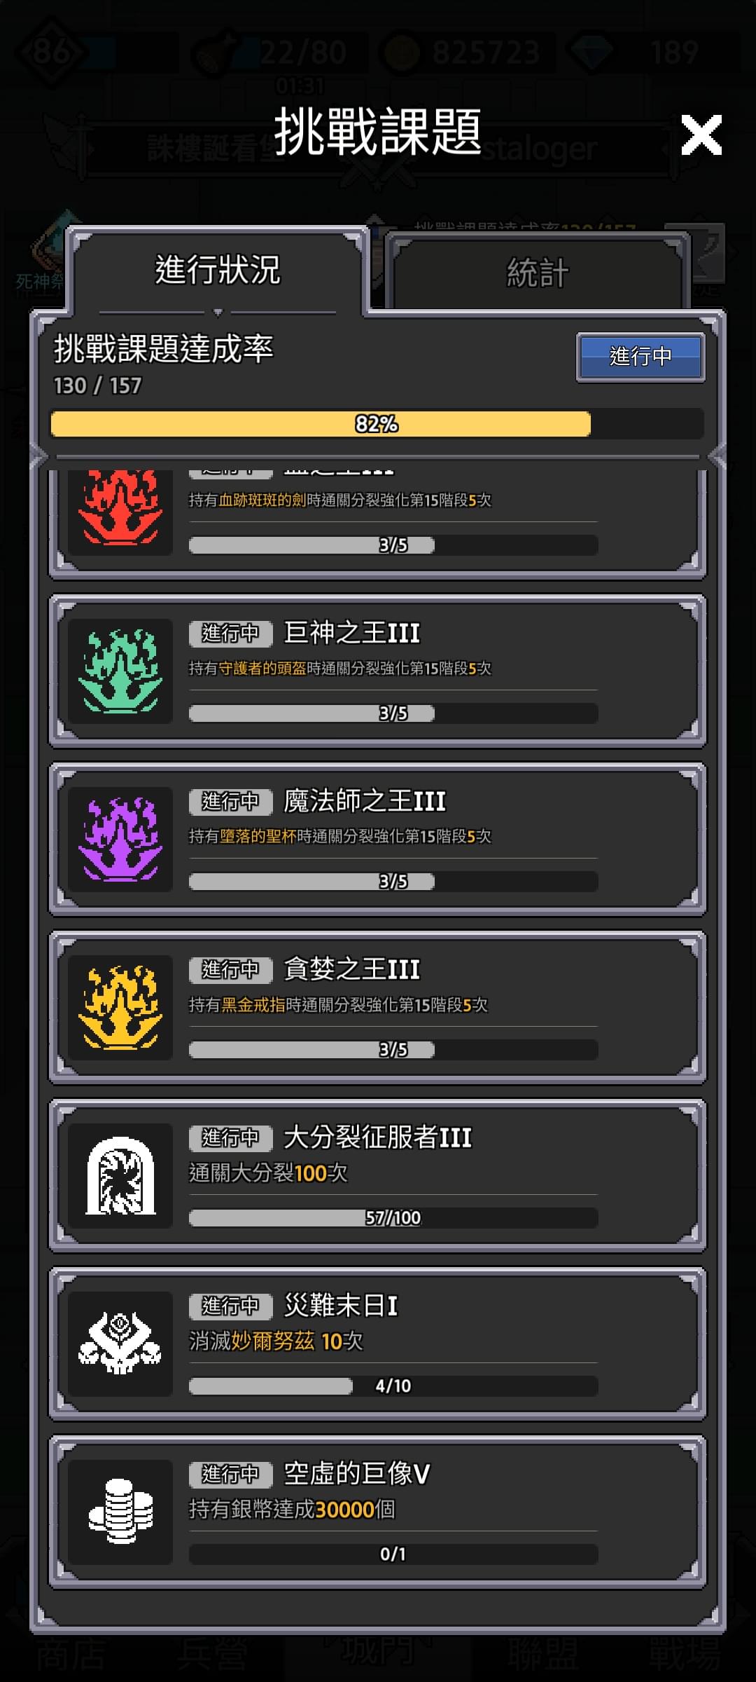Expand the arrow under the 進行狀況 tab
Screen dimensions: 756x1682
218,312
